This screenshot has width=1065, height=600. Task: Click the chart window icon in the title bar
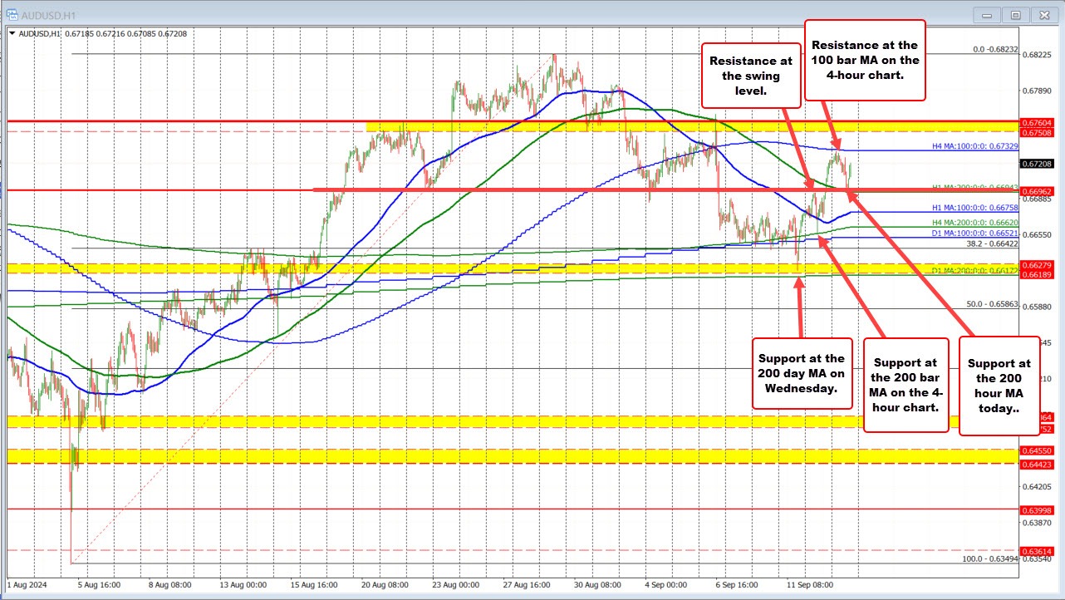pyautogui.click(x=12, y=14)
